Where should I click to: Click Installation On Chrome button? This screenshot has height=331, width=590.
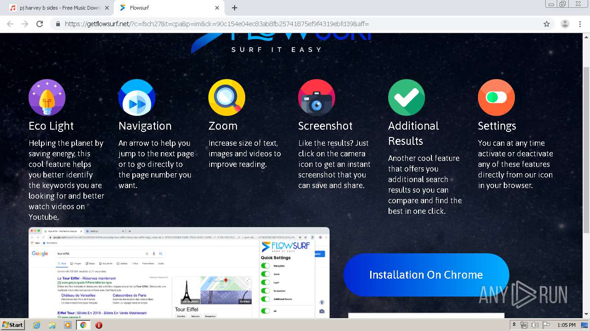point(426,275)
